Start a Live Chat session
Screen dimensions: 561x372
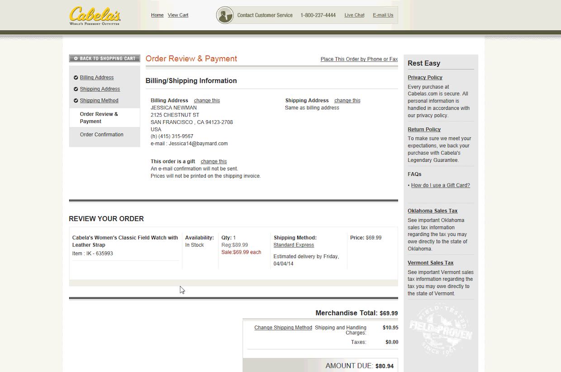354,15
